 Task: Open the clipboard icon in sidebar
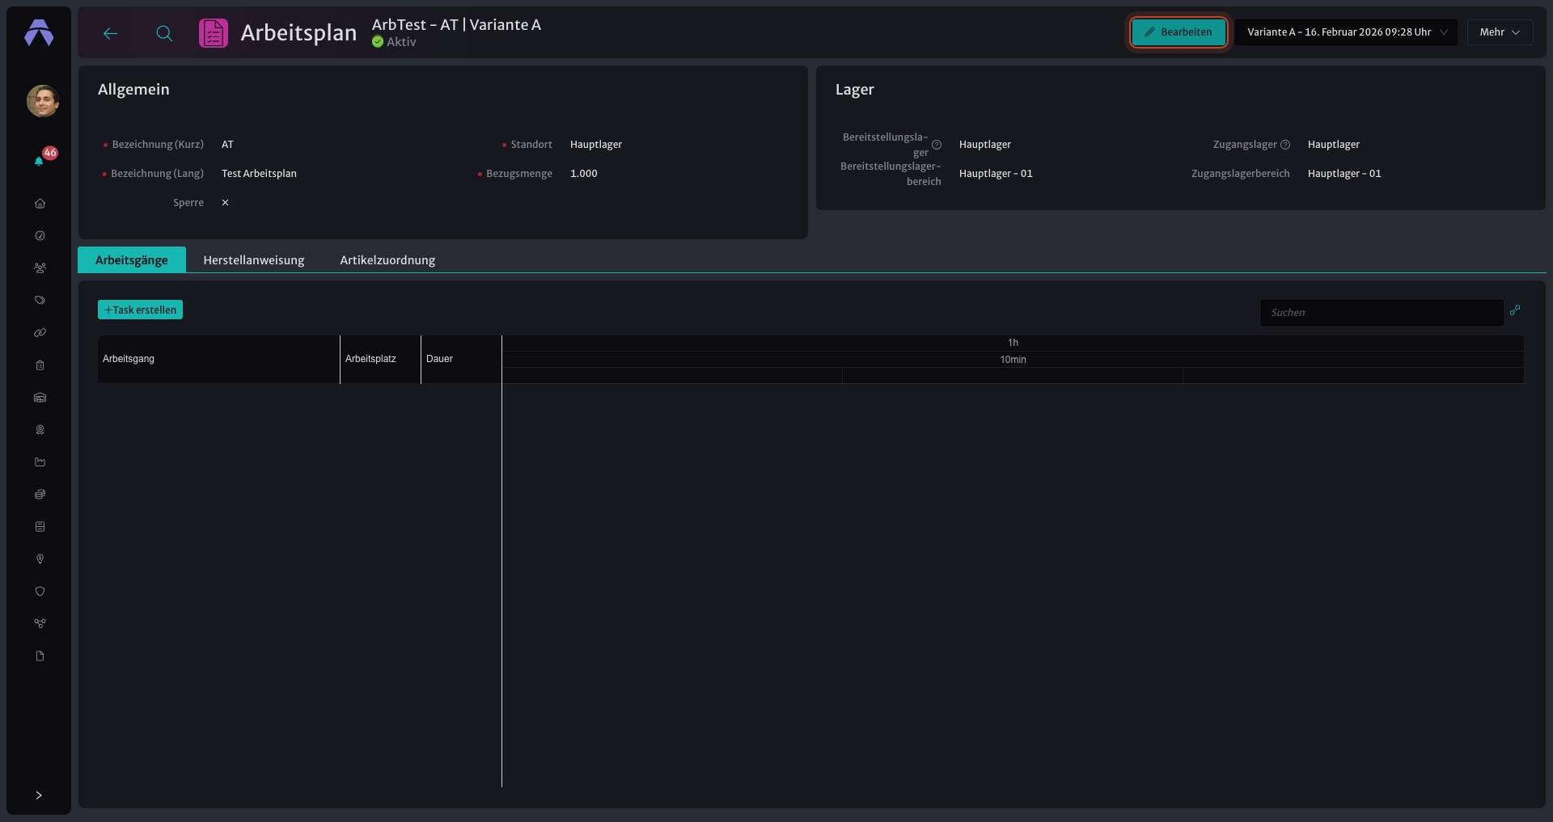pos(40,365)
